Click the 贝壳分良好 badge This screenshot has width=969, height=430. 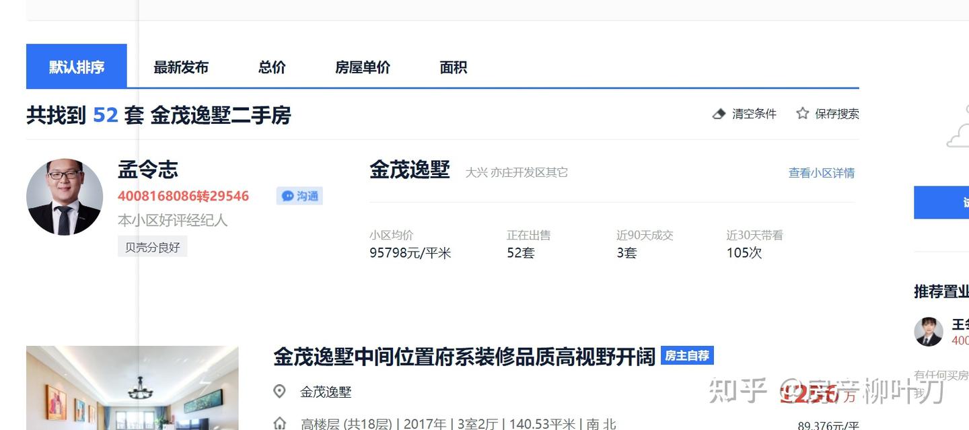pyautogui.click(x=153, y=247)
